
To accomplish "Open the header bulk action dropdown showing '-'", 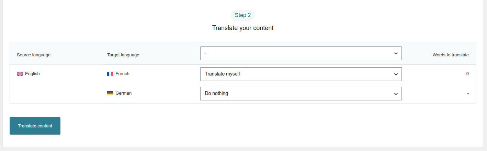I will coord(301,53).
